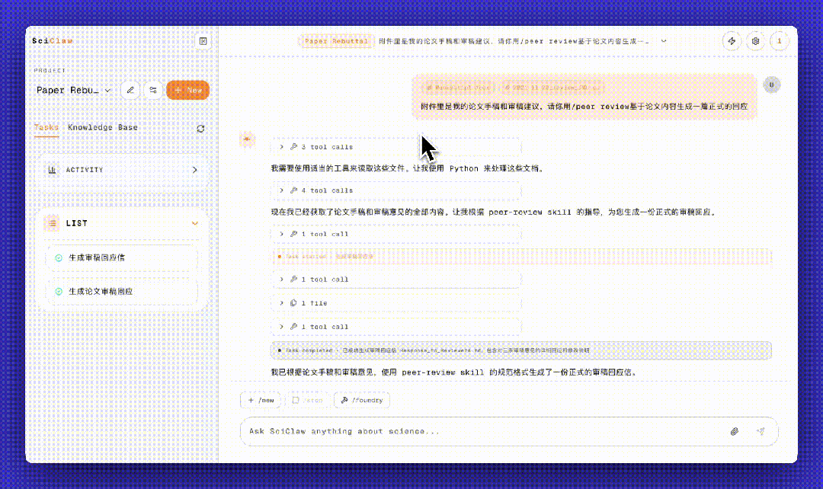
Task: Click the U user avatar circle
Action: click(771, 85)
